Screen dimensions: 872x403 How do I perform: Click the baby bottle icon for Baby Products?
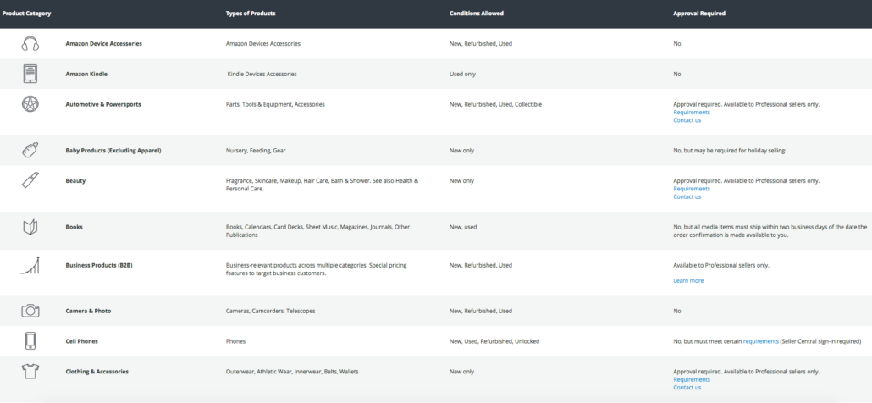coord(30,150)
